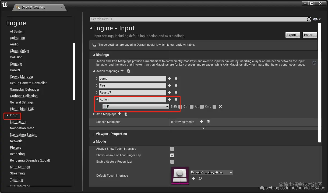Toggle Shift modifier for F key

coord(180,107)
